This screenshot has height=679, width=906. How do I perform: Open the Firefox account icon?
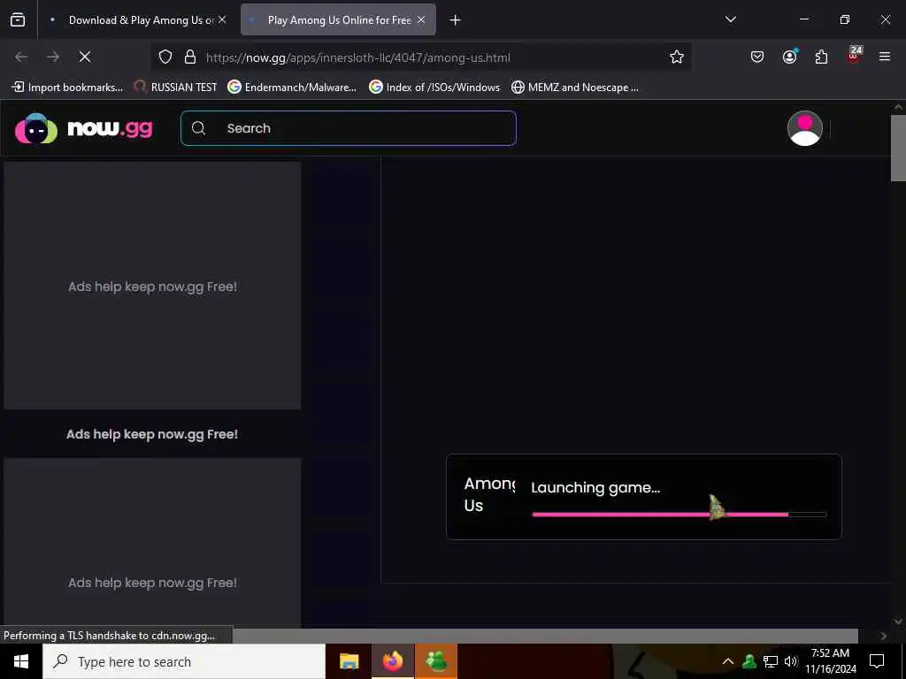789,57
